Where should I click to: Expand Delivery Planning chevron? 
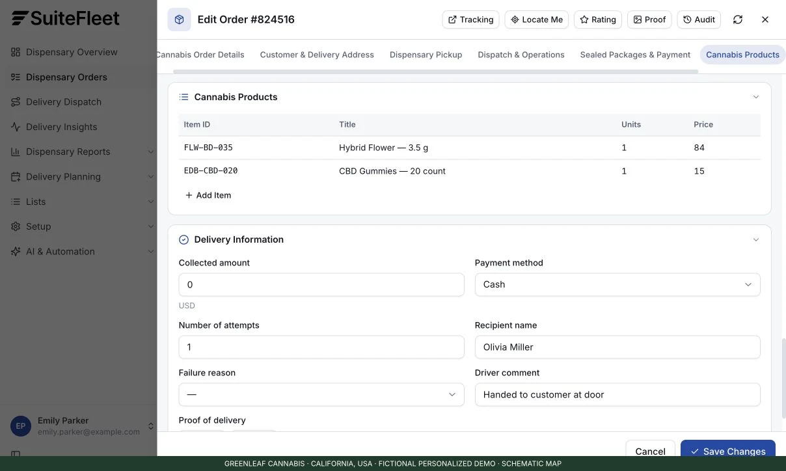pyautogui.click(x=150, y=176)
